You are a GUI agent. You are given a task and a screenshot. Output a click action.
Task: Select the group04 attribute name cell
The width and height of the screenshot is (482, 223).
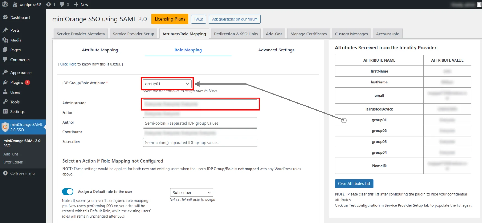pos(379,152)
